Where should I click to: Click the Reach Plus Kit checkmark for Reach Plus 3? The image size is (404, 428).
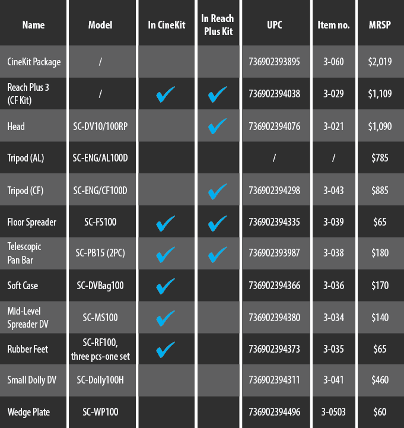(217, 94)
